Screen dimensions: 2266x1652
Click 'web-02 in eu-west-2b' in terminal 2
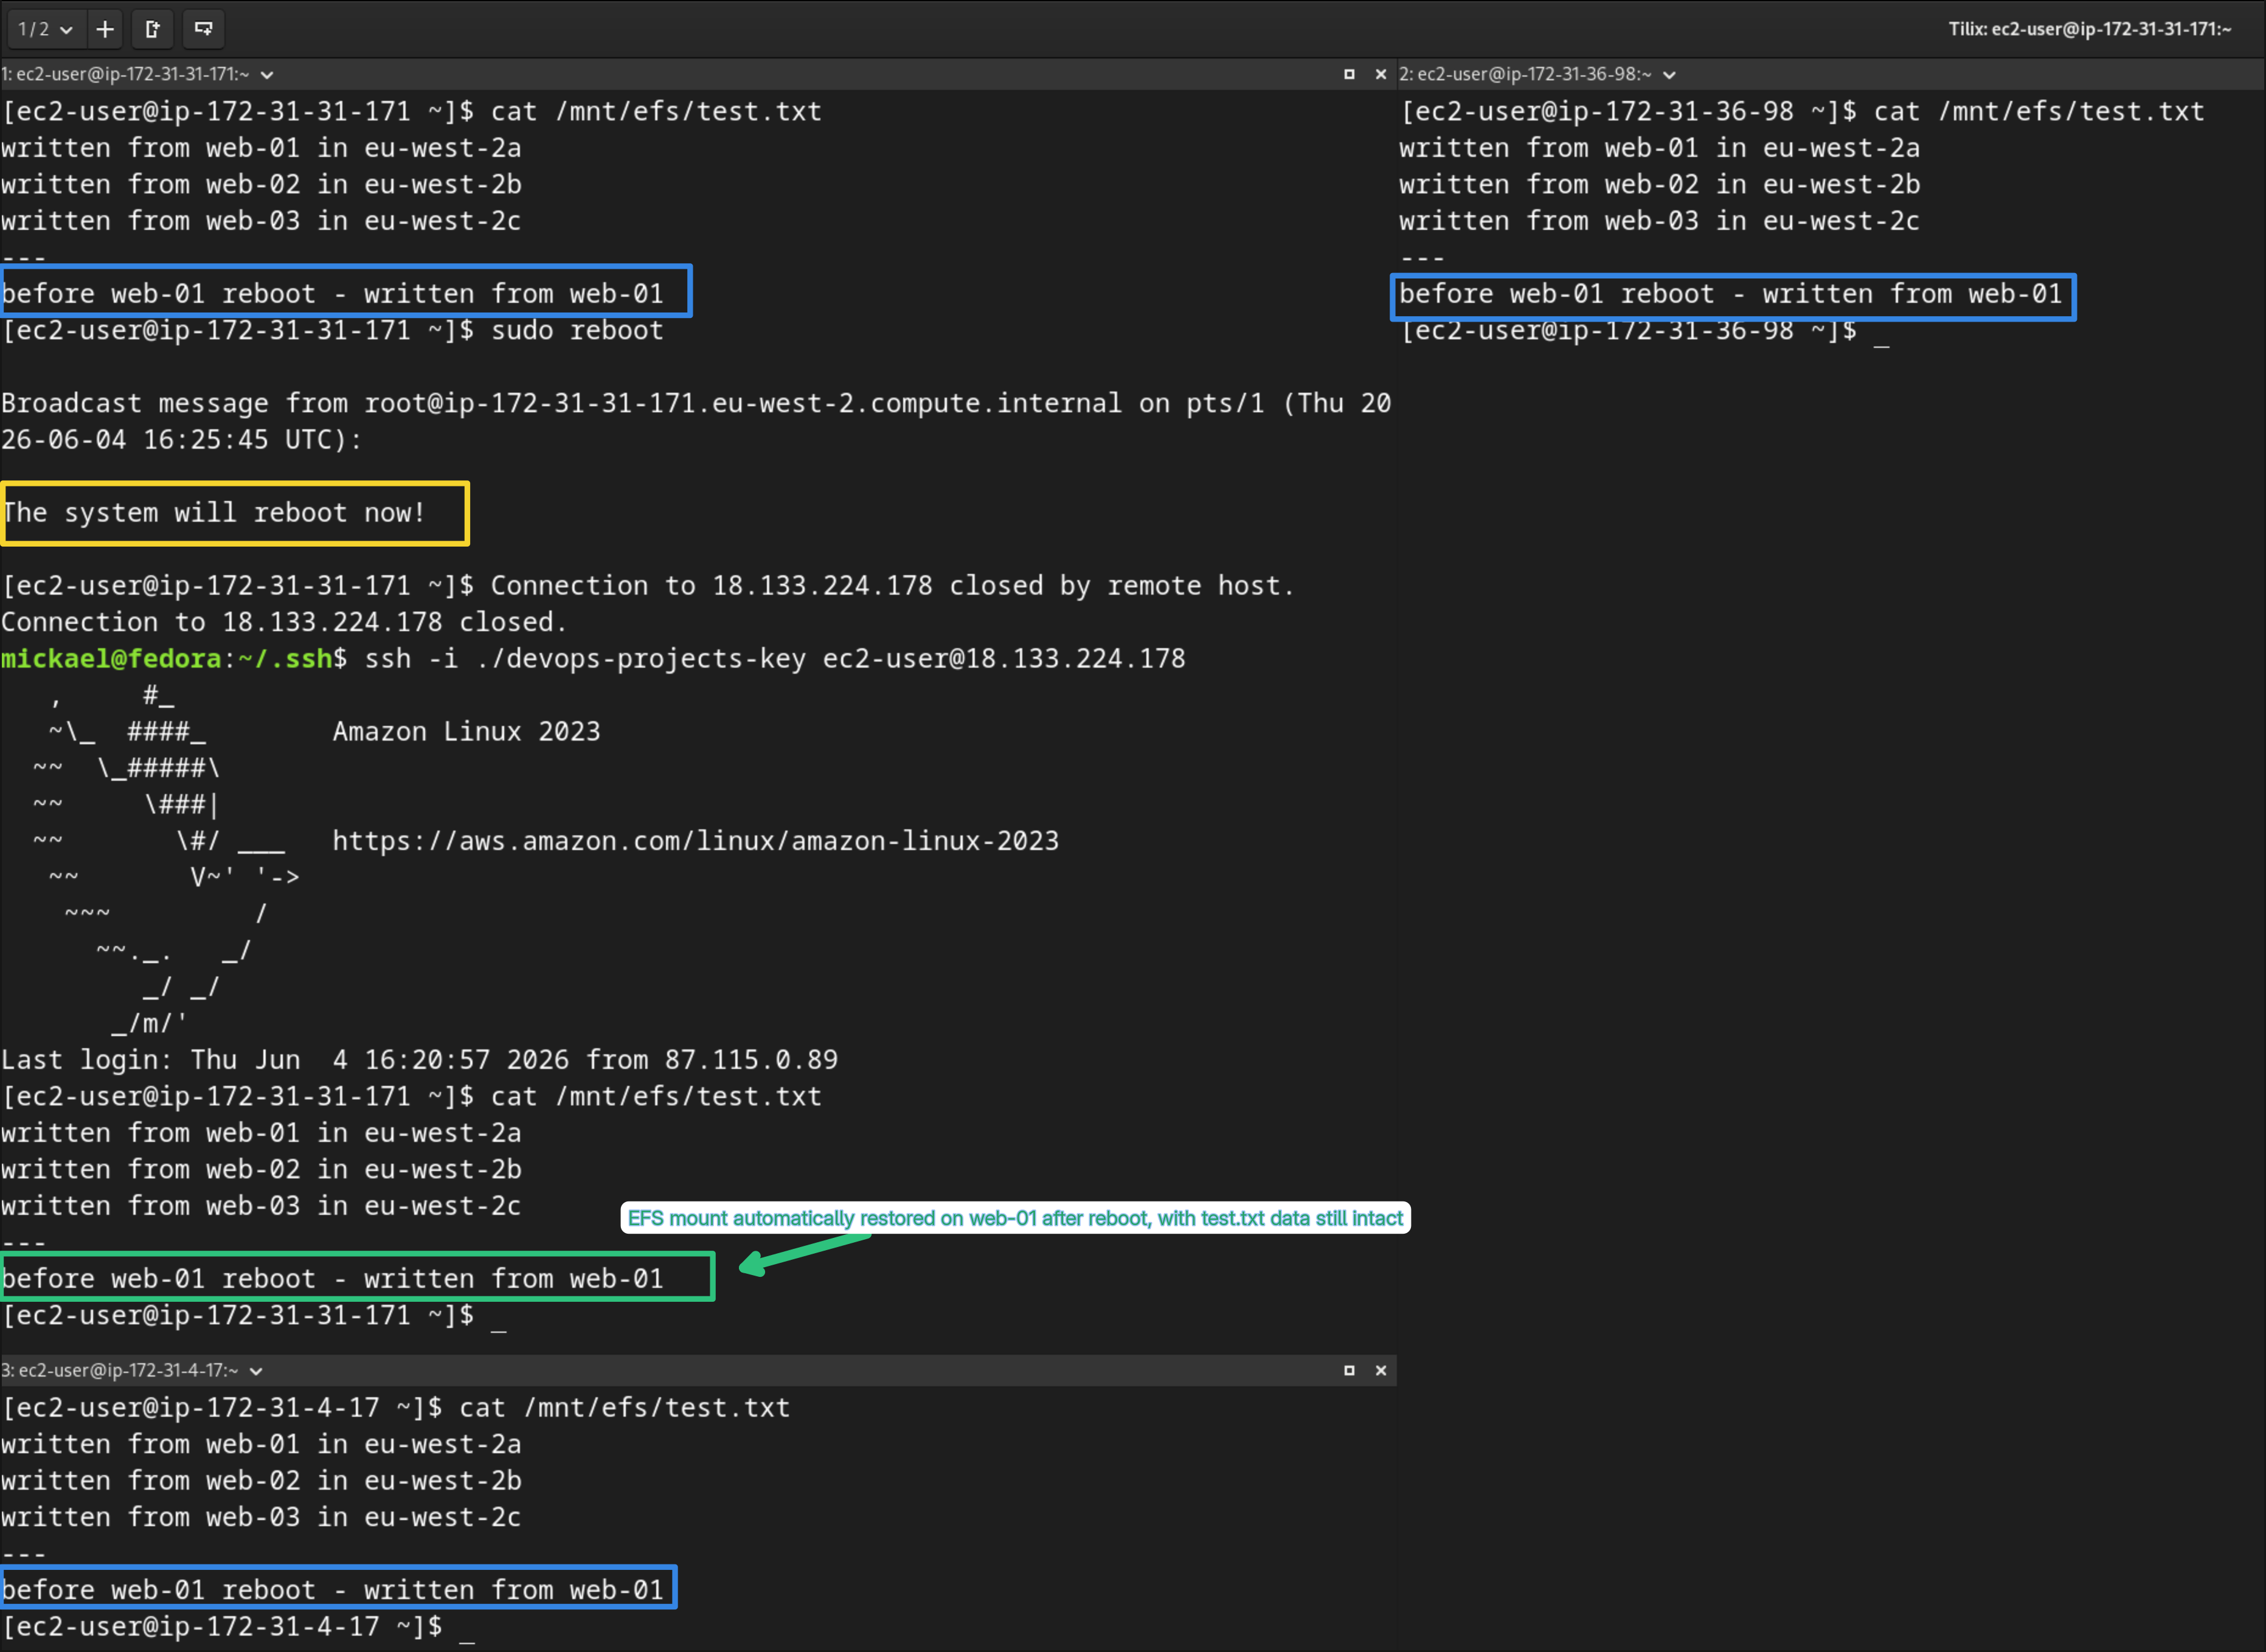click(x=1762, y=184)
